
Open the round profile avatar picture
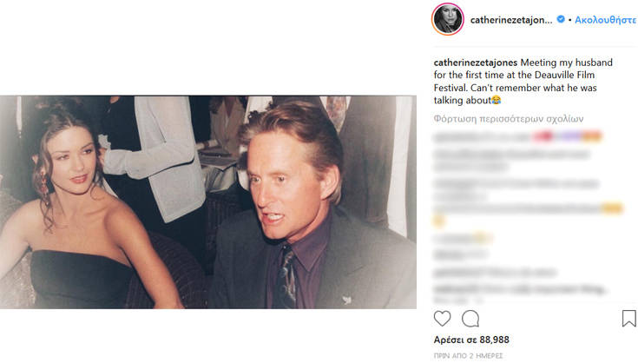coord(448,19)
